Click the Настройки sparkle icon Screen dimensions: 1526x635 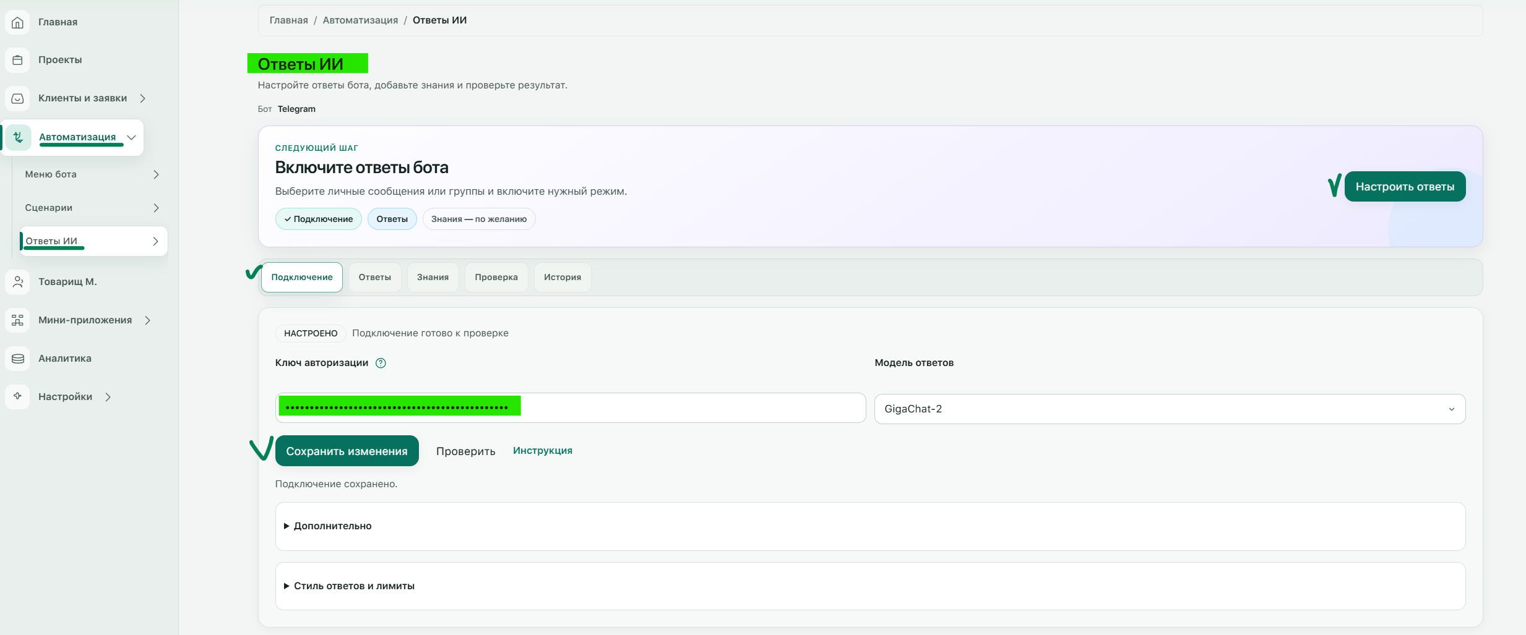(18, 396)
